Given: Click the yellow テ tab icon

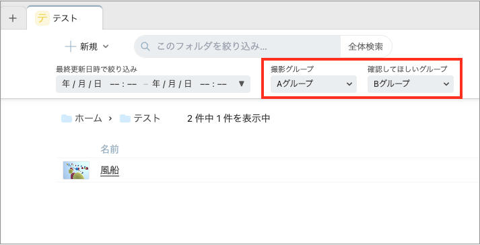Looking at the screenshot, I should (x=42, y=18).
